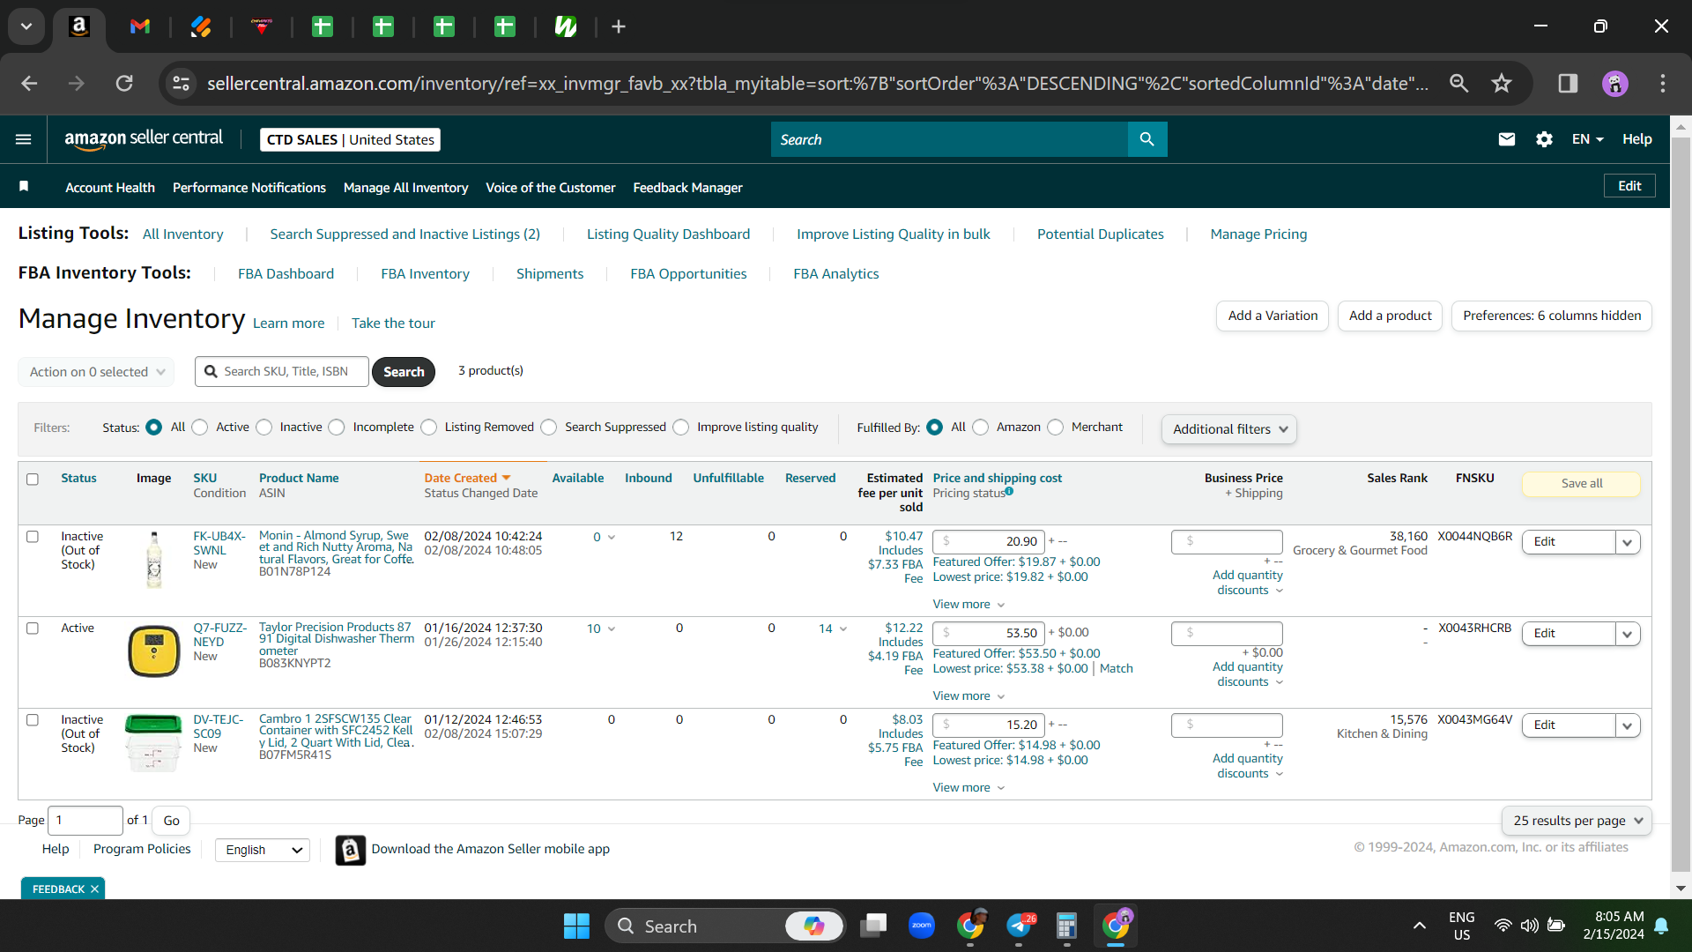Click the Task View taskbar icon
This screenshot has width=1692, height=952.
pyautogui.click(x=873, y=926)
